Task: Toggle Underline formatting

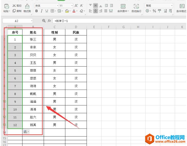Action: coord(47,11)
